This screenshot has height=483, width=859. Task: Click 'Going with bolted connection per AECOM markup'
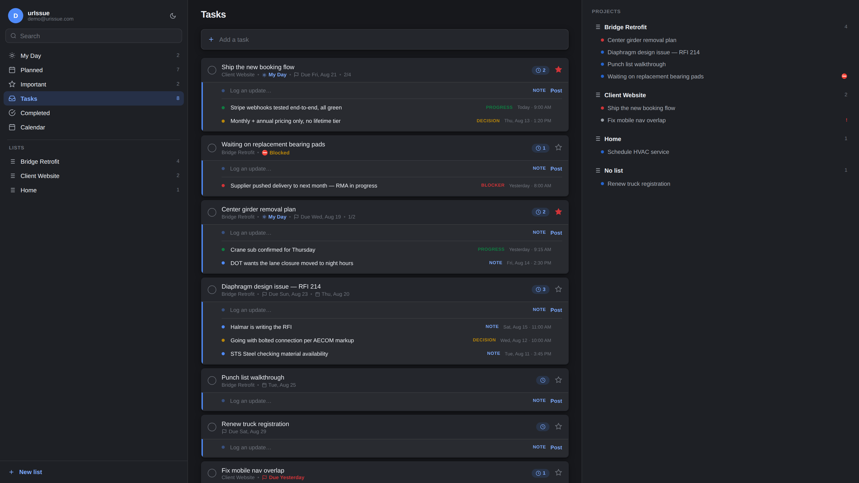pyautogui.click(x=292, y=340)
